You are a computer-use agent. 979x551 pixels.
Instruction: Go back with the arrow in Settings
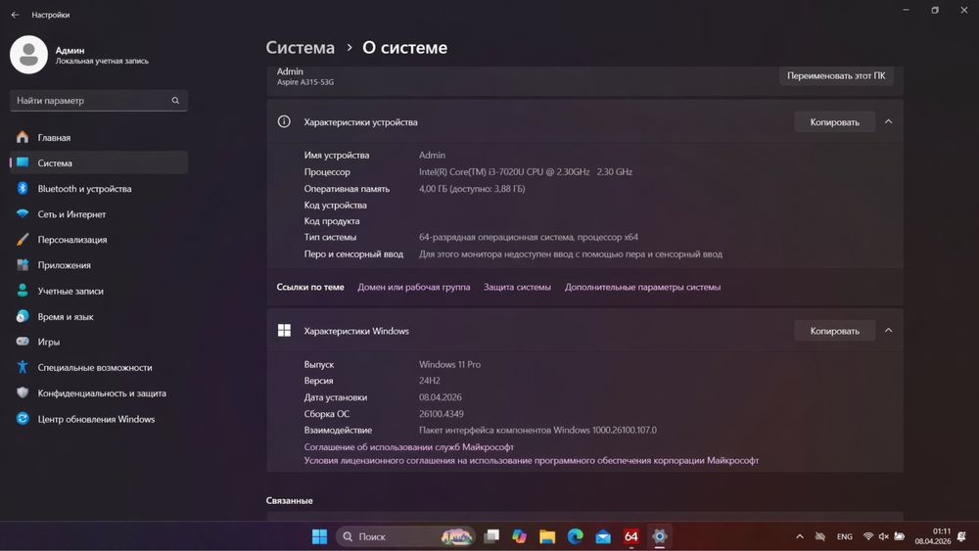click(15, 15)
